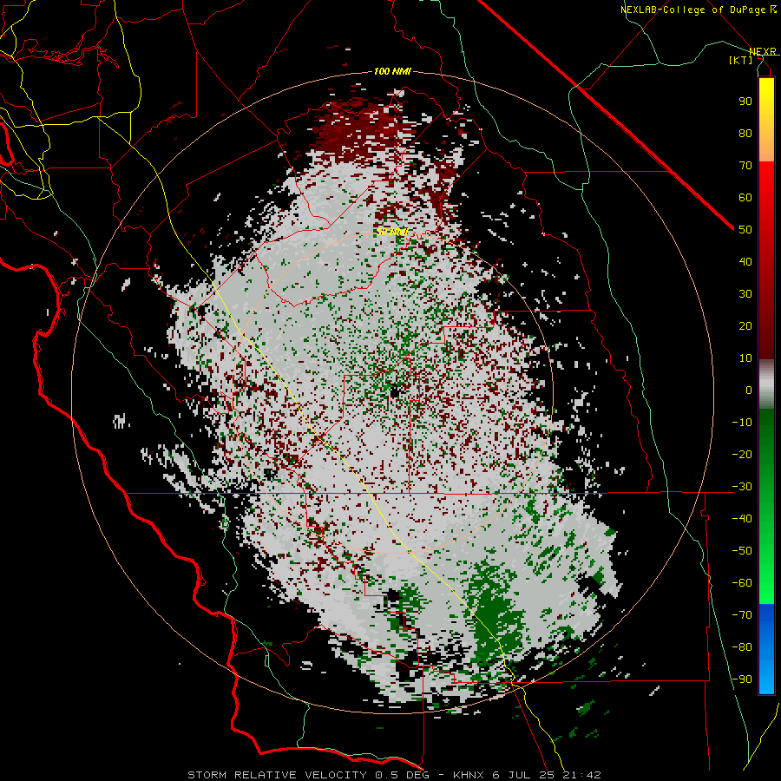Click the -20 value on the velocity scale
Screen dimensions: 781x781
[742, 454]
